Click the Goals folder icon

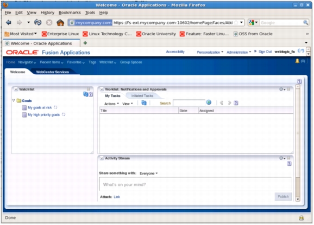[19, 100]
